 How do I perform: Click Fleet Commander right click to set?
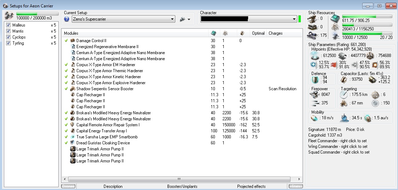tap(337, 141)
